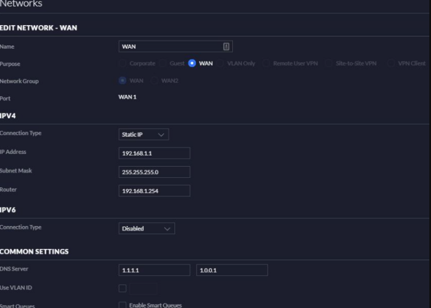Click the Name input field containing WAN
This screenshot has height=308, width=431.
(x=168, y=47)
